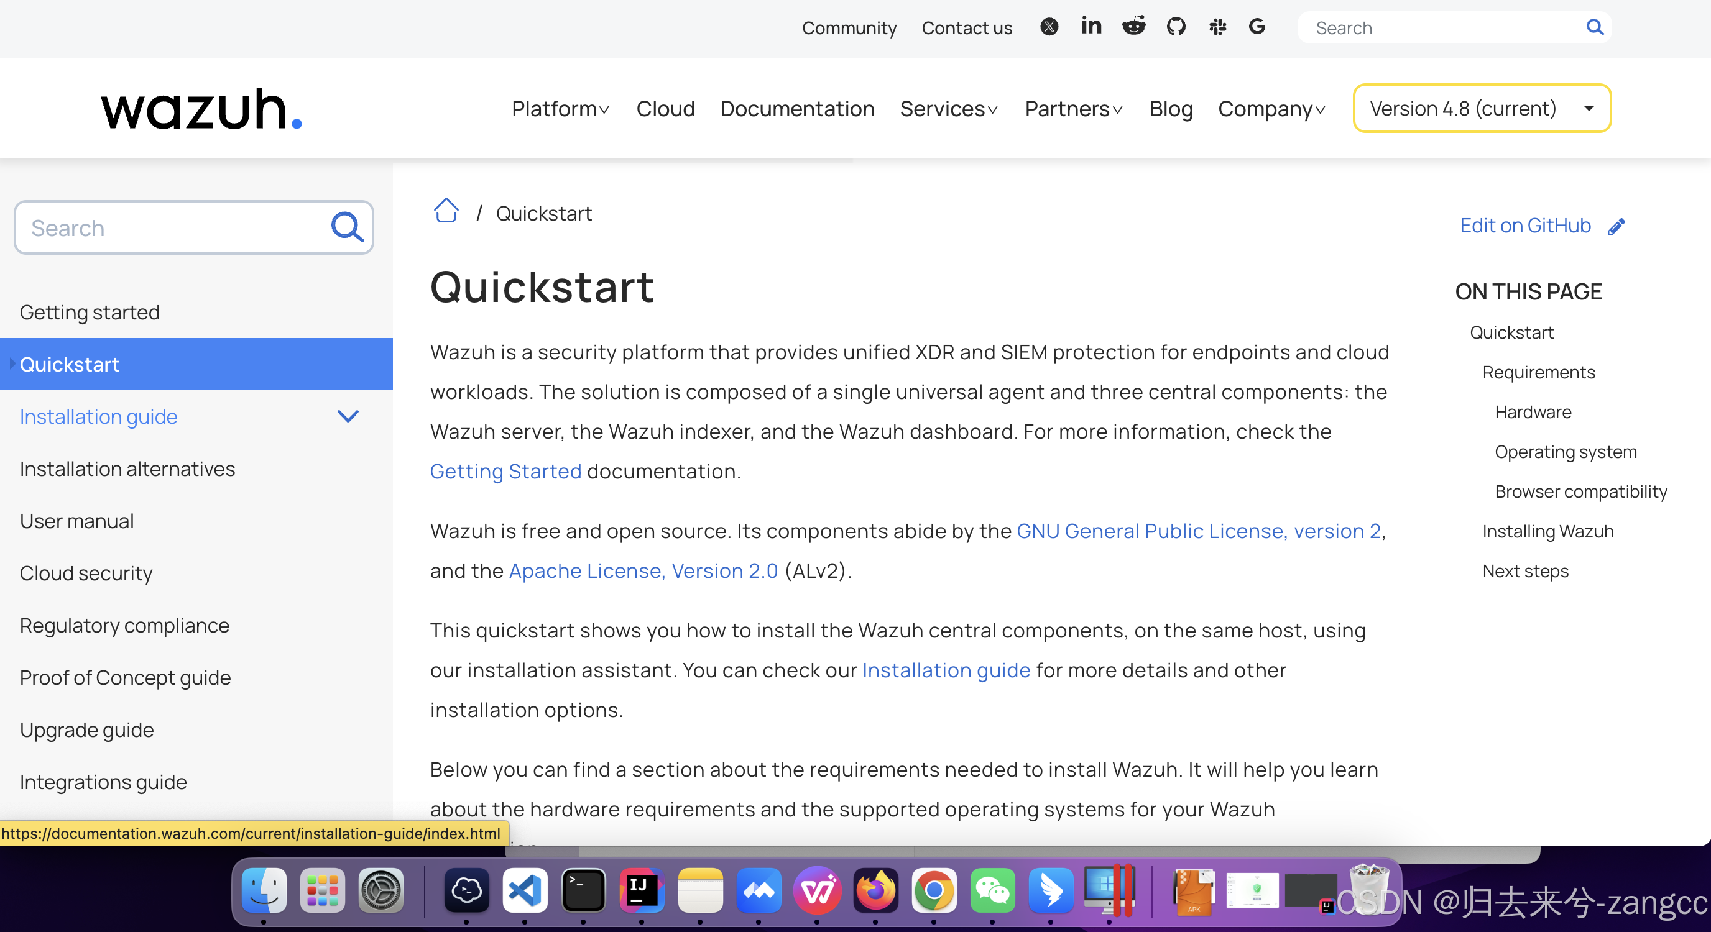Screen dimensions: 1711x932
Task: Select Integrations guide in sidebar
Action: (x=103, y=782)
